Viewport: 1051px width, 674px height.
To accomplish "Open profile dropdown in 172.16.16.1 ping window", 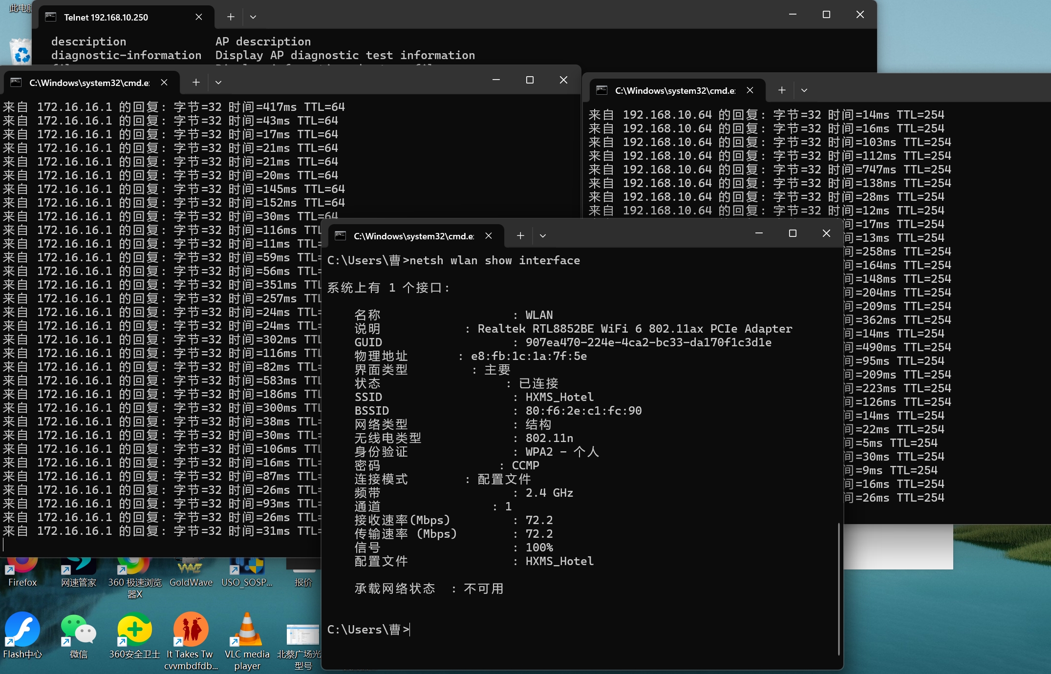I will point(218,83).
